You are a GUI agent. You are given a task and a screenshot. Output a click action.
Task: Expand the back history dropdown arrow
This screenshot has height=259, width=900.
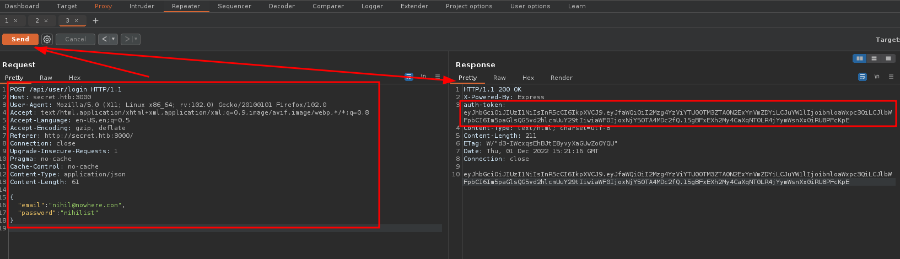point(114,39)
